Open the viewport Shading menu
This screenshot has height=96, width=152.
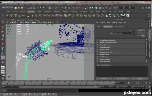pos(13,20)
